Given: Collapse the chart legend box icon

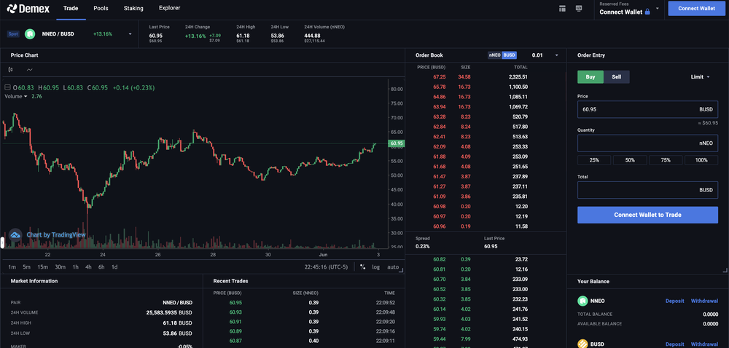Looking at the screenshot, I should (x=7, y=87).
